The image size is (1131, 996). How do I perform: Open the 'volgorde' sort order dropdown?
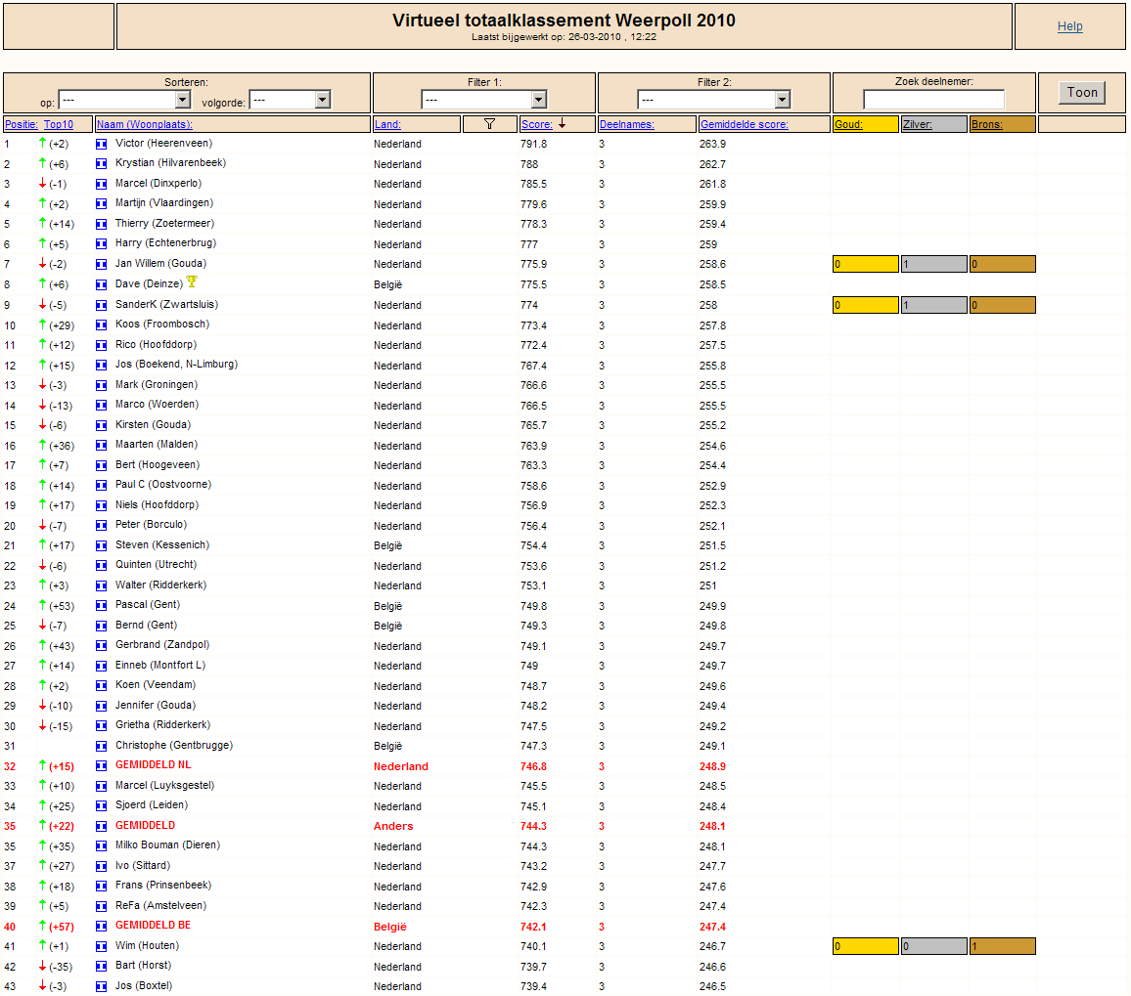[290, 99]
